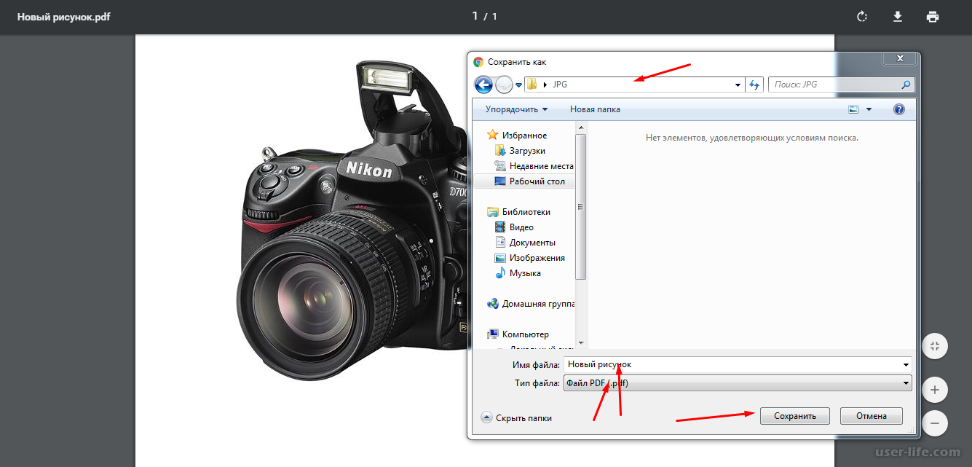Click the Отмена button
The image size is (972, 467).
pos(871,416)
